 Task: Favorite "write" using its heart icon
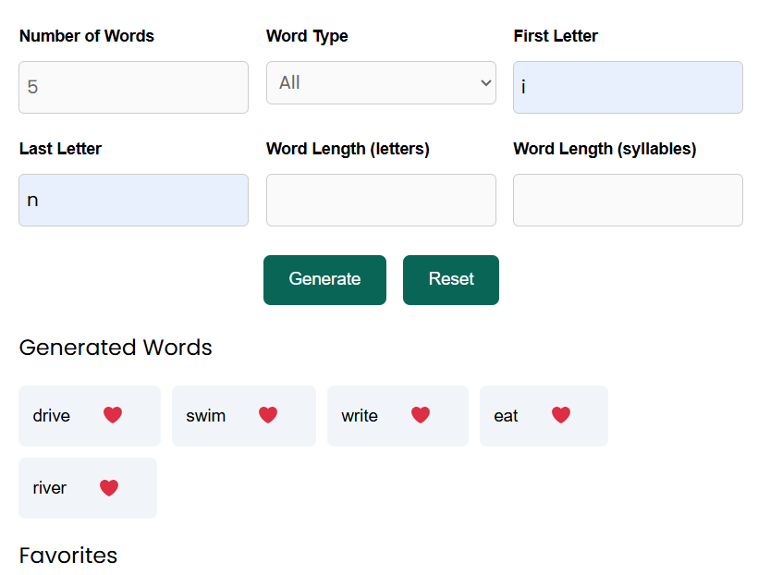421,416
